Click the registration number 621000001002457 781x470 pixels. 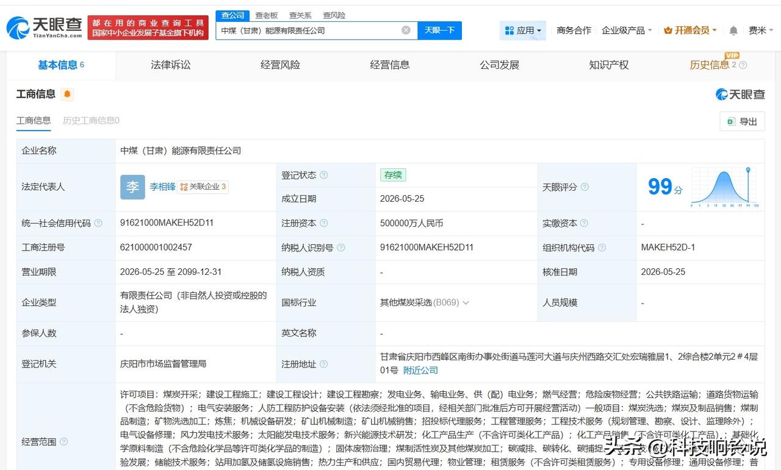point(156,247)
